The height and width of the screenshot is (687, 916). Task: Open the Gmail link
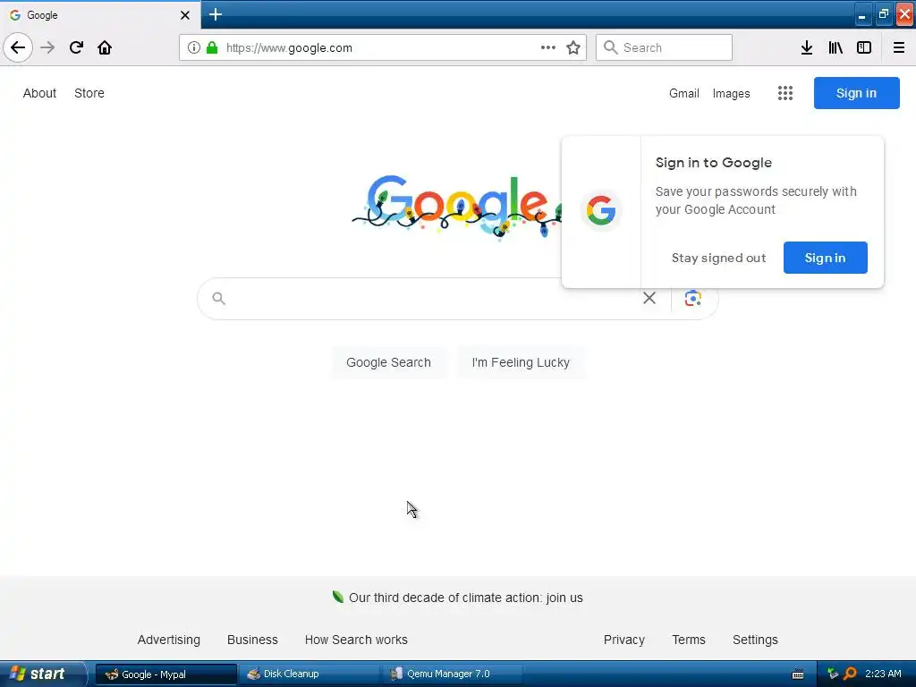(x=684, y=93)
